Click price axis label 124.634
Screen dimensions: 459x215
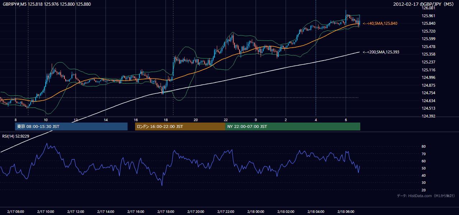(x=429, y=101)
